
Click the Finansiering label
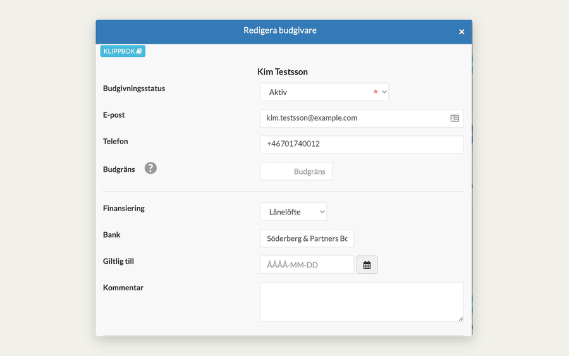(124, 208)
